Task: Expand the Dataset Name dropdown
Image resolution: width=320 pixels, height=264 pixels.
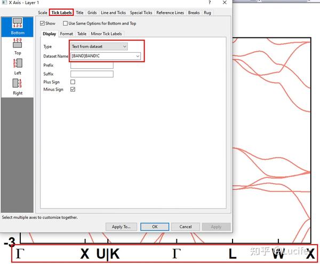Action: click(x=138, y=56)
